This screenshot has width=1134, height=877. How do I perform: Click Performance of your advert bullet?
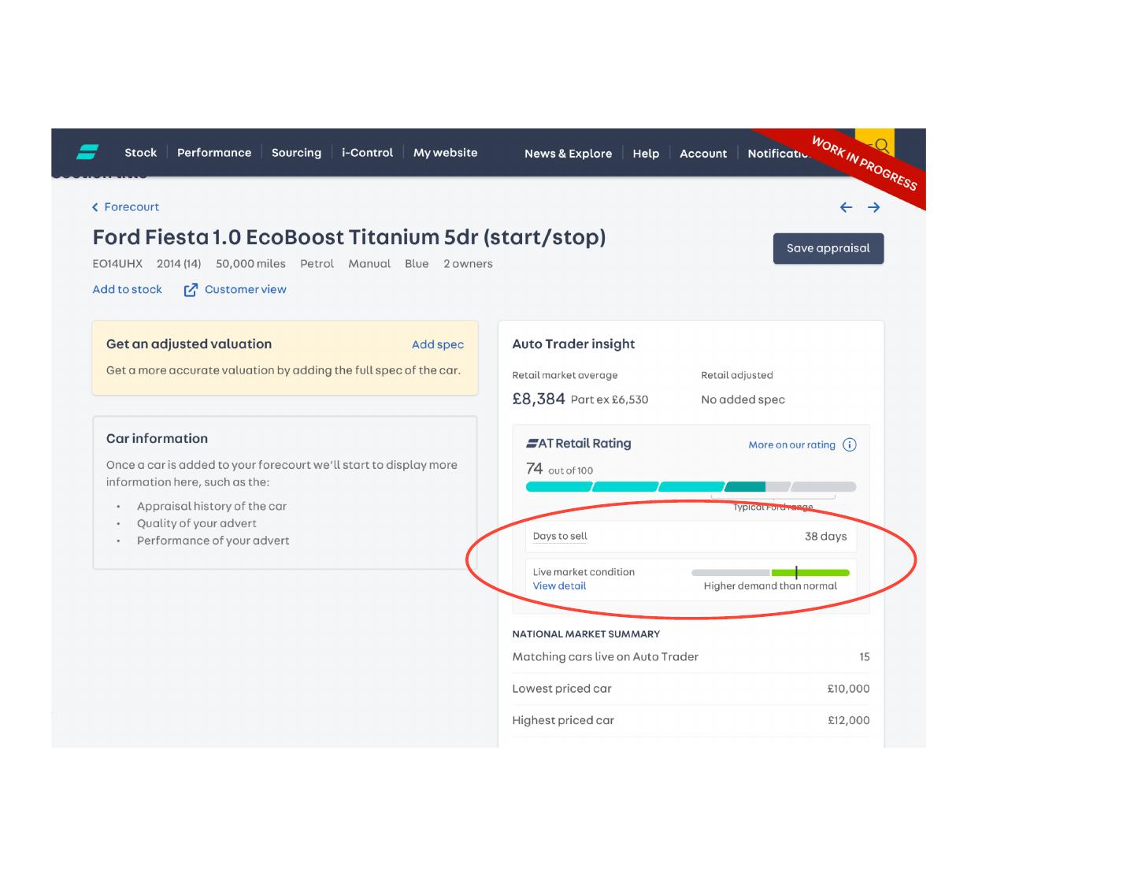tap(213, 541)
